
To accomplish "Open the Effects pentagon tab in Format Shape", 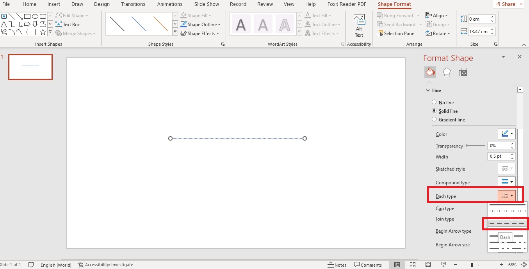I will 446,72.
